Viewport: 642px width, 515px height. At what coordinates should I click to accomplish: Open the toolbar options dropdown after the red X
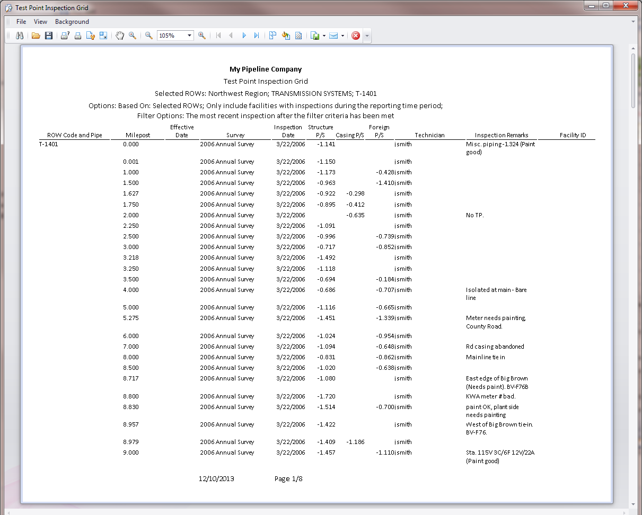pyautogui.click(x=367, y=35)
